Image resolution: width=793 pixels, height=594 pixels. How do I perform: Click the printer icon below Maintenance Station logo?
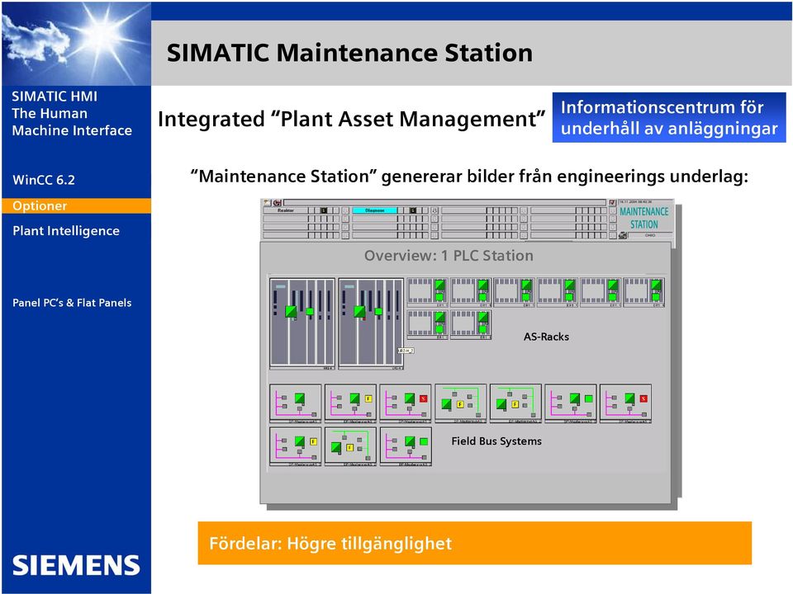pyautogui.click(x=623, y=235)
